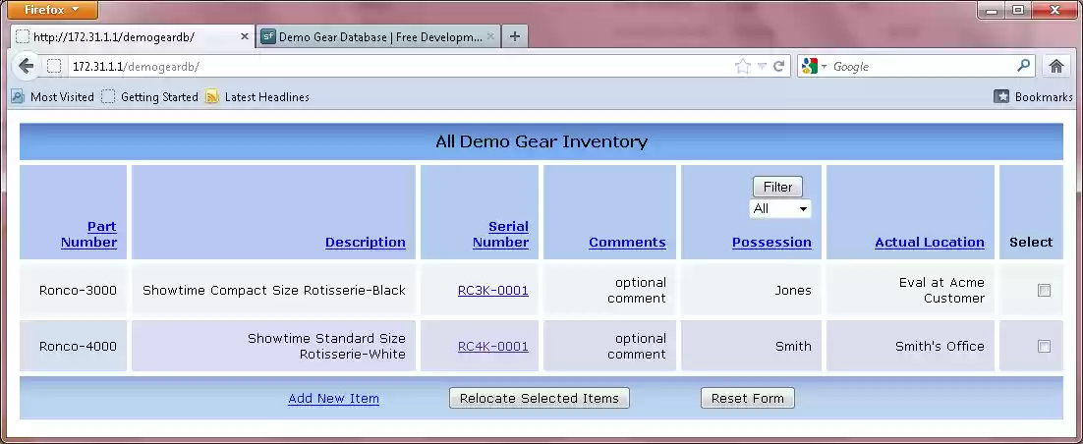Click the Smith possession cell
Viewport: 1083px width, 444px height.
752,346
